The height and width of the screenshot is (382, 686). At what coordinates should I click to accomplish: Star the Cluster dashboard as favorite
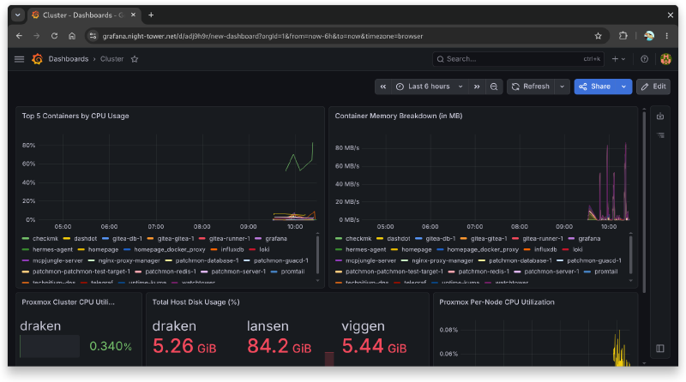(x=135, y=59)
